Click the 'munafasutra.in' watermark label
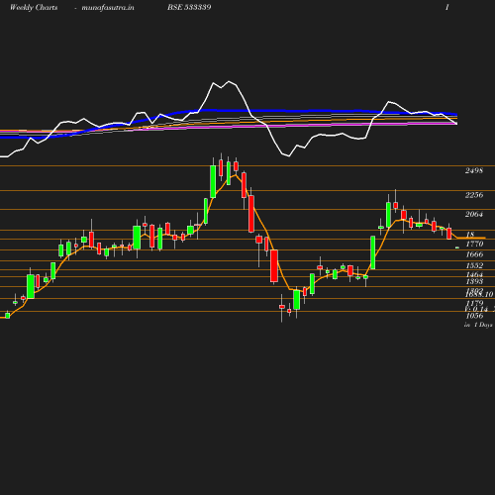Viewport: 495px width, 495px height. [x=108, y=7]
